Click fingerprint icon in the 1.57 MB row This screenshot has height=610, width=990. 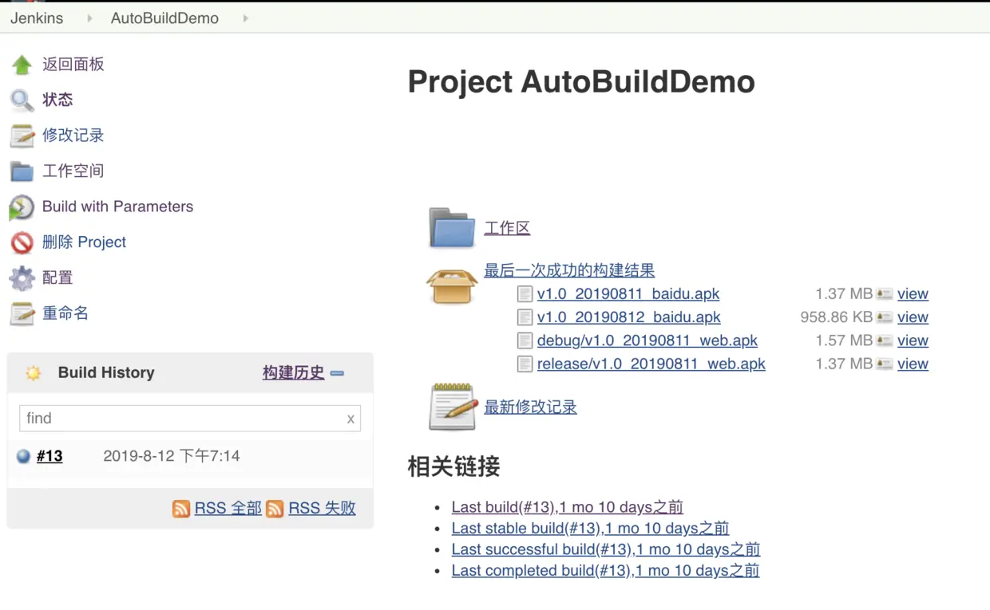coord(884,340)
